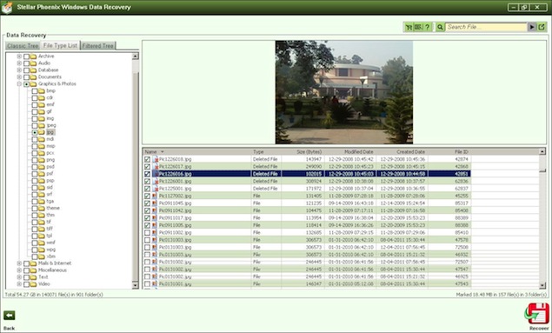Click the magnifier search icon
Image resolution: width=552 pixels, height=333 pixels.
tap(440, 27)
